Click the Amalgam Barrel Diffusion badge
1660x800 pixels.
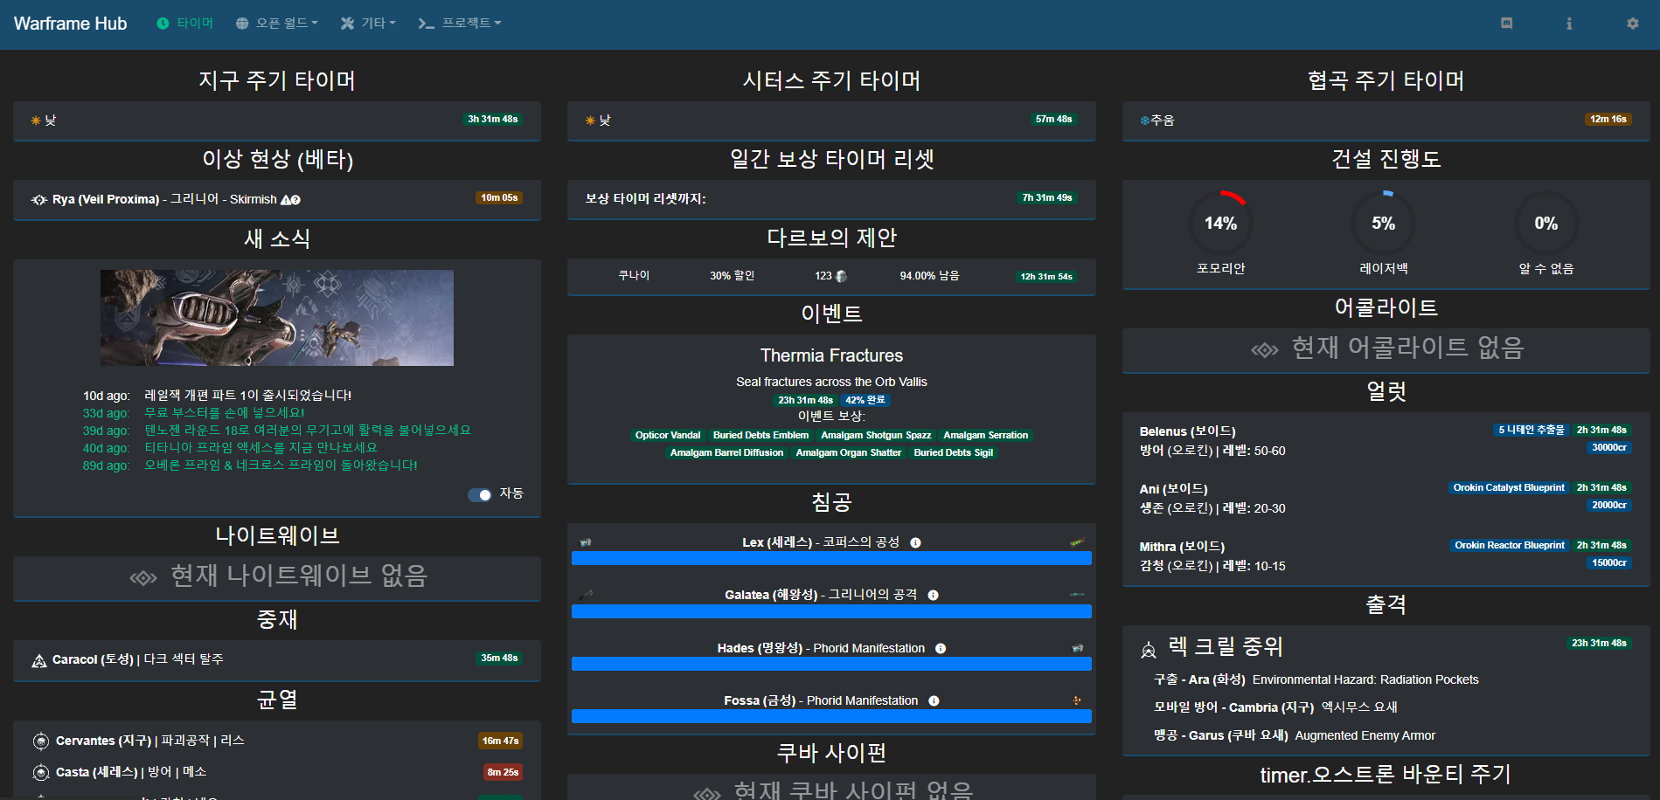coord(726,452)
